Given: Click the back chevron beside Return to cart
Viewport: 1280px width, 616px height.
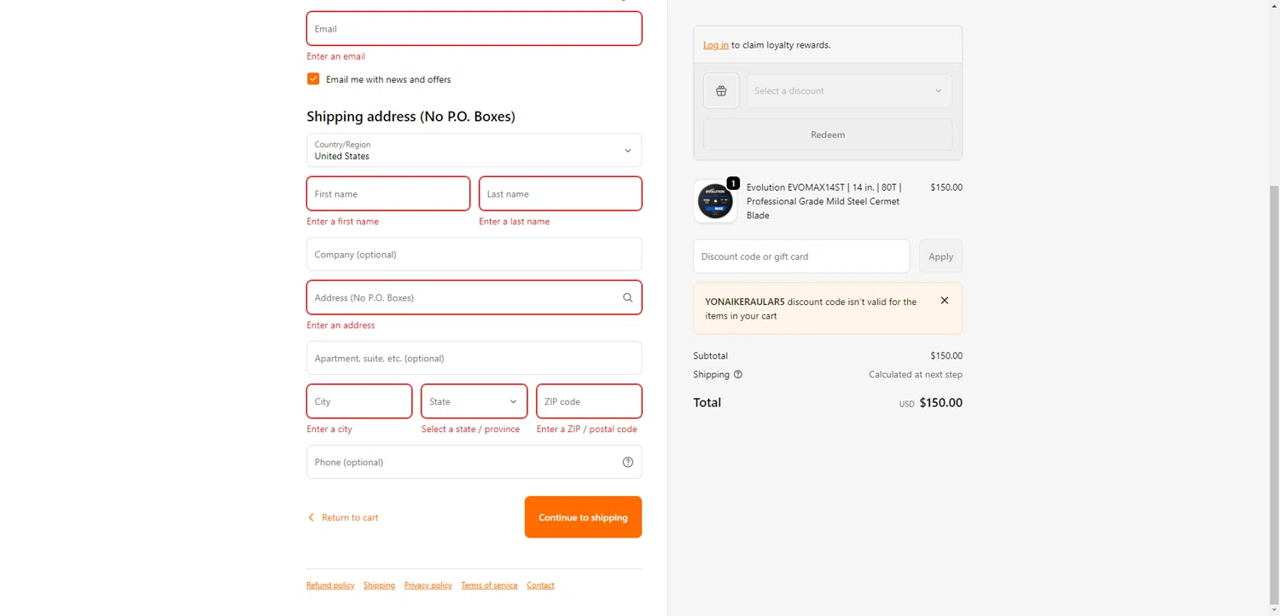Looking at the screenshot, I should coord(311,517).
